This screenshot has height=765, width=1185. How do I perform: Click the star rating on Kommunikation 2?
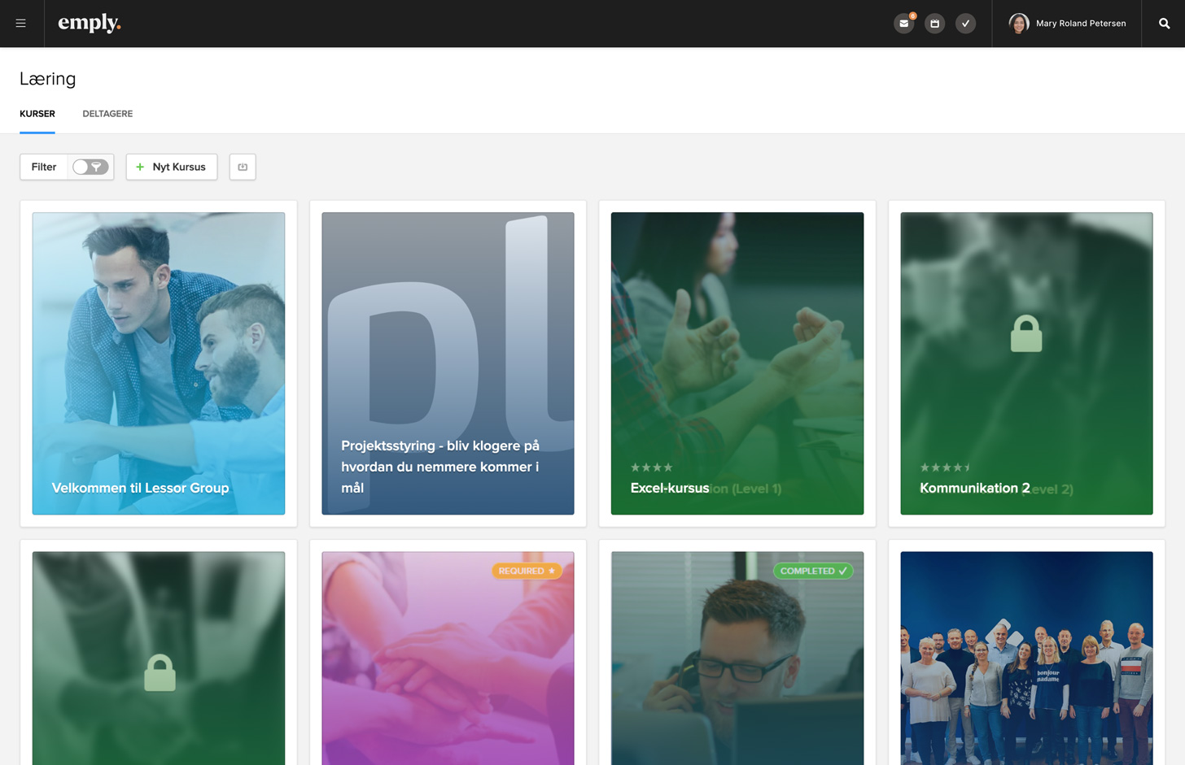(945, 467)
